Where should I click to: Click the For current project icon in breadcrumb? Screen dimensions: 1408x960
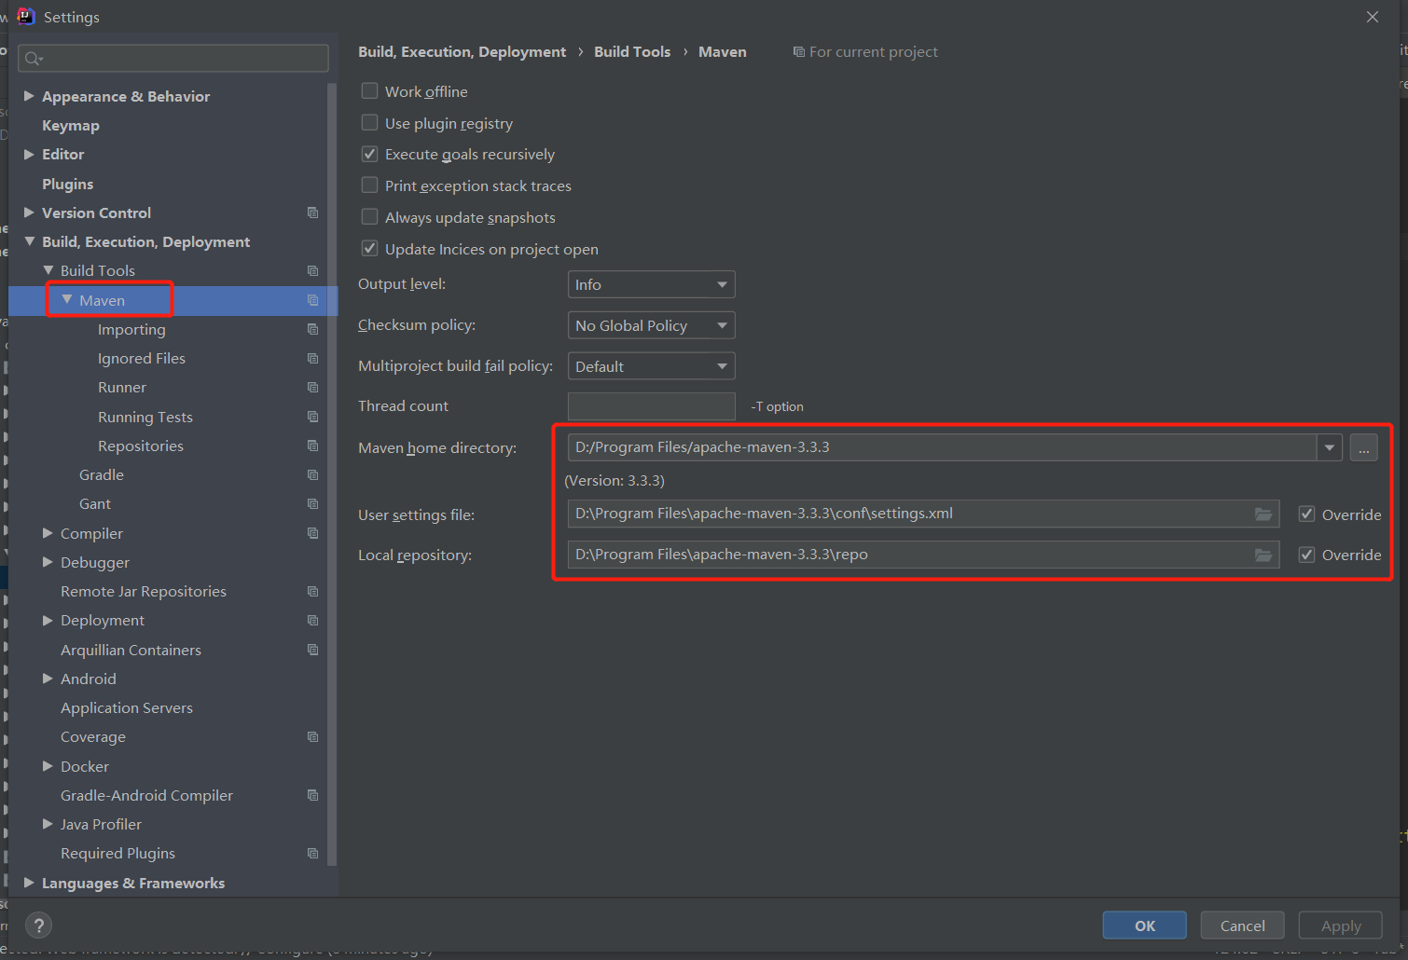click(x=799, y=52)
